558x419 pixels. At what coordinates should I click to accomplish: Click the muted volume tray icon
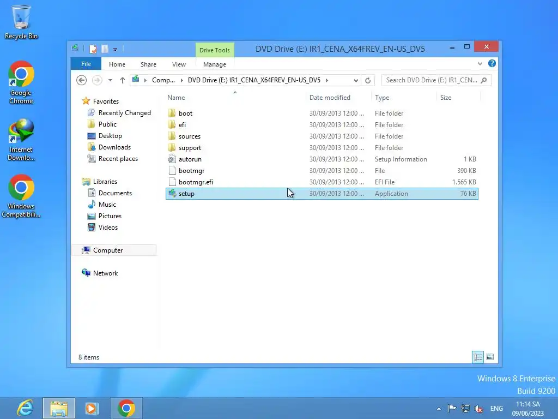click(478, 409)
